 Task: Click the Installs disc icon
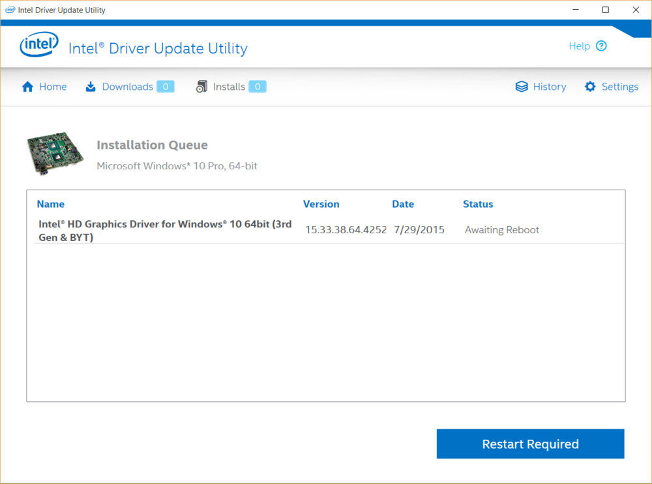point(201,87)
